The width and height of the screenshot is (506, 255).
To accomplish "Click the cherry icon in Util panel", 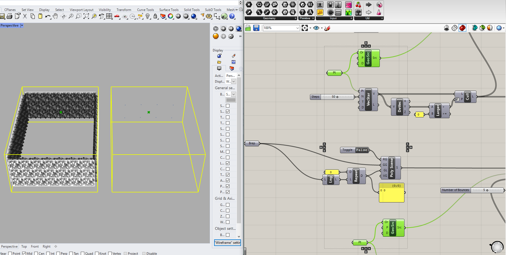I will 358,5.
